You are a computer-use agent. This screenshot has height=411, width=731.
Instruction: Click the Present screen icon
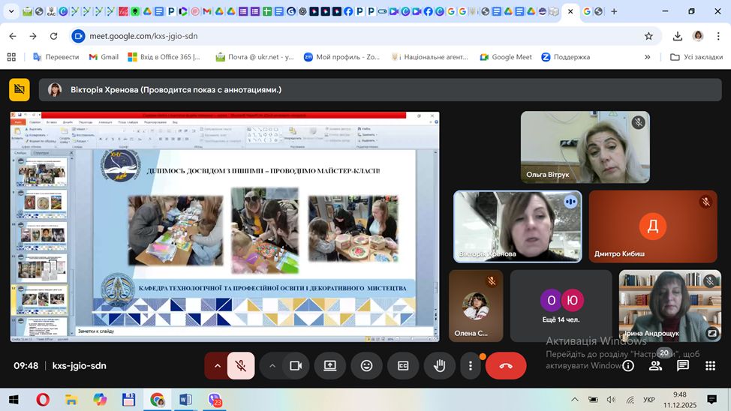point(329,366)
